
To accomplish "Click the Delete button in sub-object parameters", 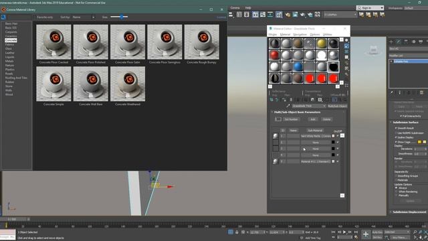I will tap(327, 119).
